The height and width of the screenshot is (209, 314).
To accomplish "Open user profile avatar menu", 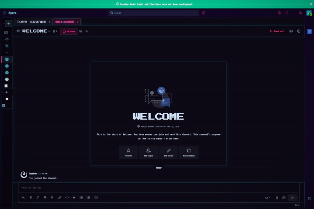I will tap(309, 13).
